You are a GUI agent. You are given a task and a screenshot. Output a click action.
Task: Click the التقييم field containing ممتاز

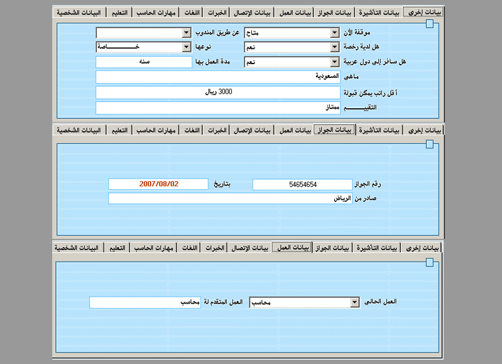coord(218,108)
